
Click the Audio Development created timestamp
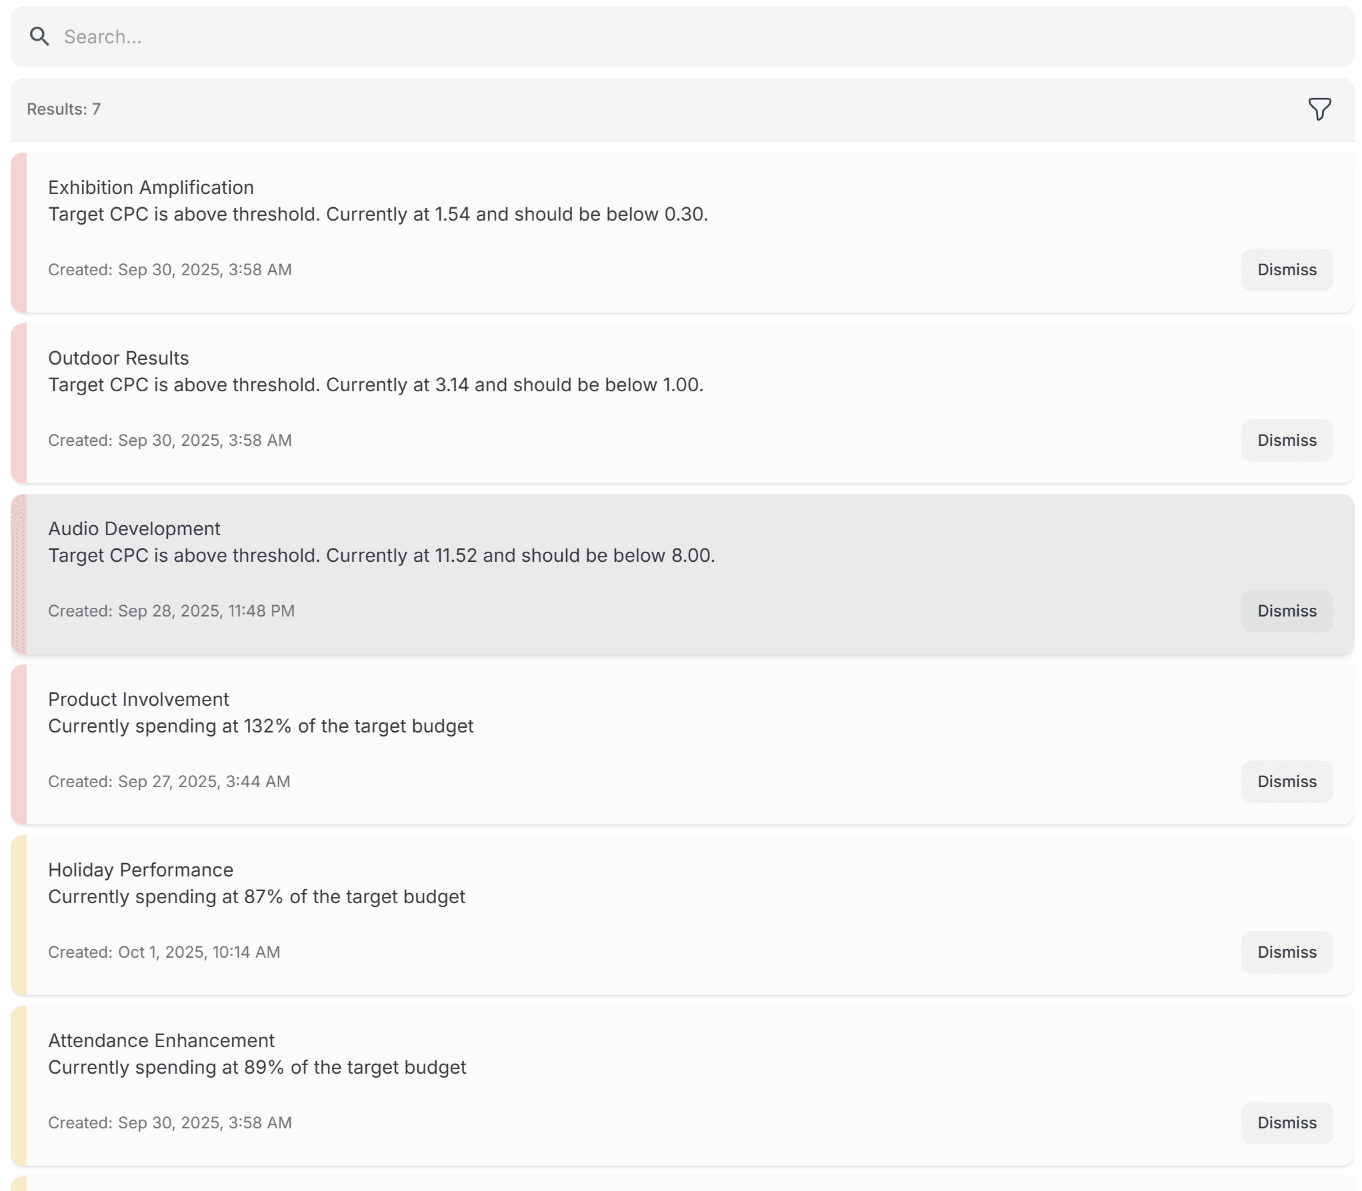171,610
